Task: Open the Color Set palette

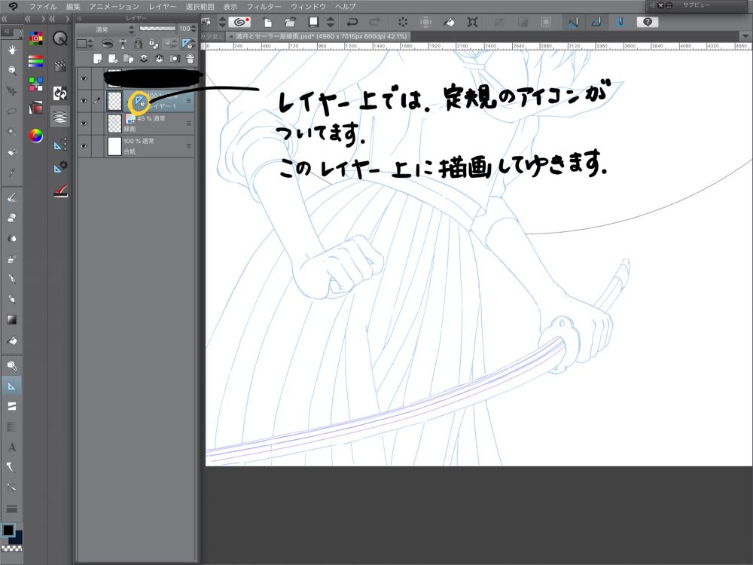Action: (x=35, y=38)
